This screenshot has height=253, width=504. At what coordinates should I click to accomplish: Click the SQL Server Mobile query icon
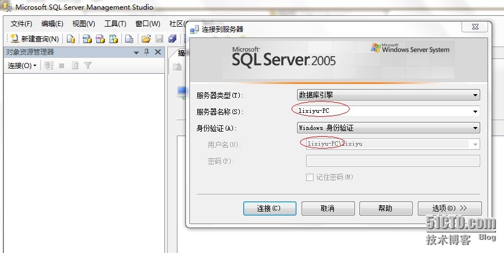129,39
